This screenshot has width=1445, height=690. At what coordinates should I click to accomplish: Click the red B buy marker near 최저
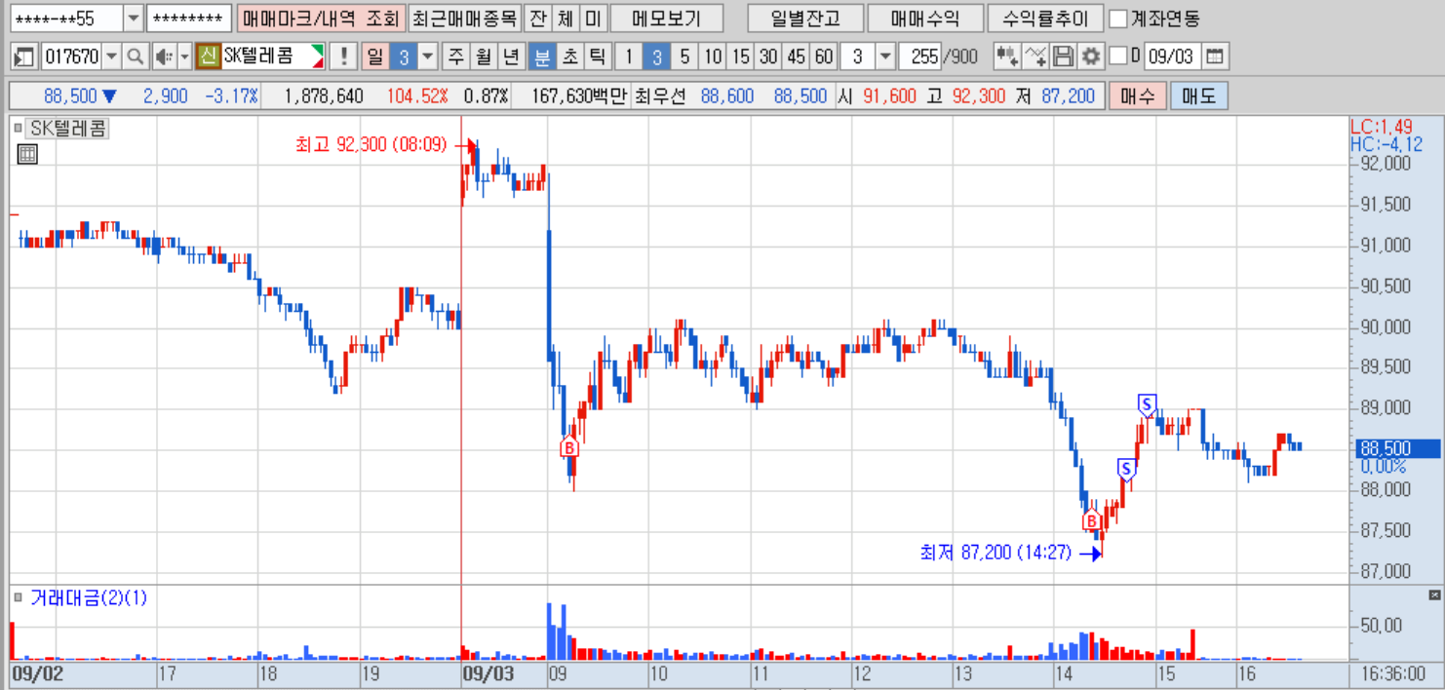(1092, 521)
